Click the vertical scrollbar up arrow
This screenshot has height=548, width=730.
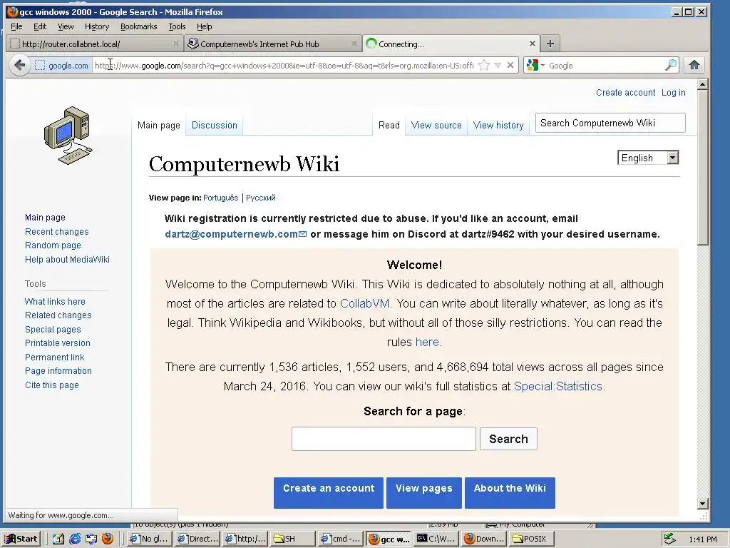[x=703, y=84]
